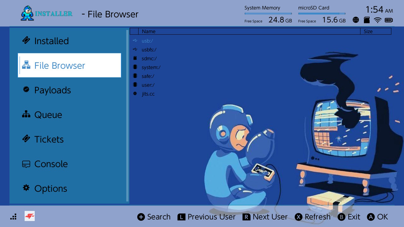Click Next User in the footer
Image resolution: width=404 pixels, height=227 pixels.
pos(270,217)
